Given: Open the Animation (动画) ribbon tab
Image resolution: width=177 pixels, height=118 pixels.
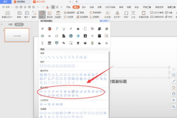Looking at the screenshot, I should pyautogui.click(x=100, y=7).
